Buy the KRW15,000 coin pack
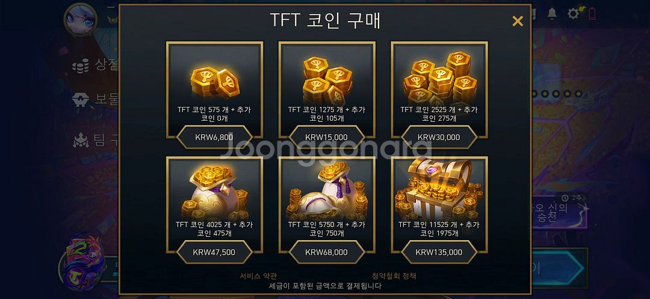 click(x=327, y=137)
